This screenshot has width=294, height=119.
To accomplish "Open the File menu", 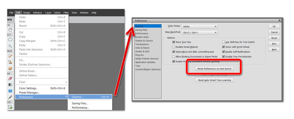I will coord(11,13).
